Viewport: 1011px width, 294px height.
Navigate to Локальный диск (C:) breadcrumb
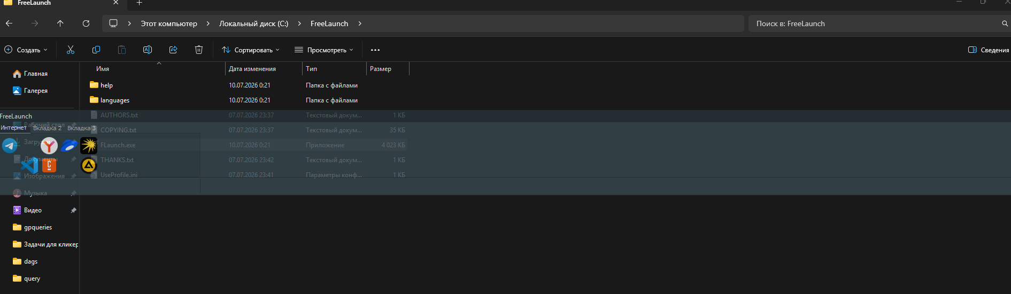point(253,23)
